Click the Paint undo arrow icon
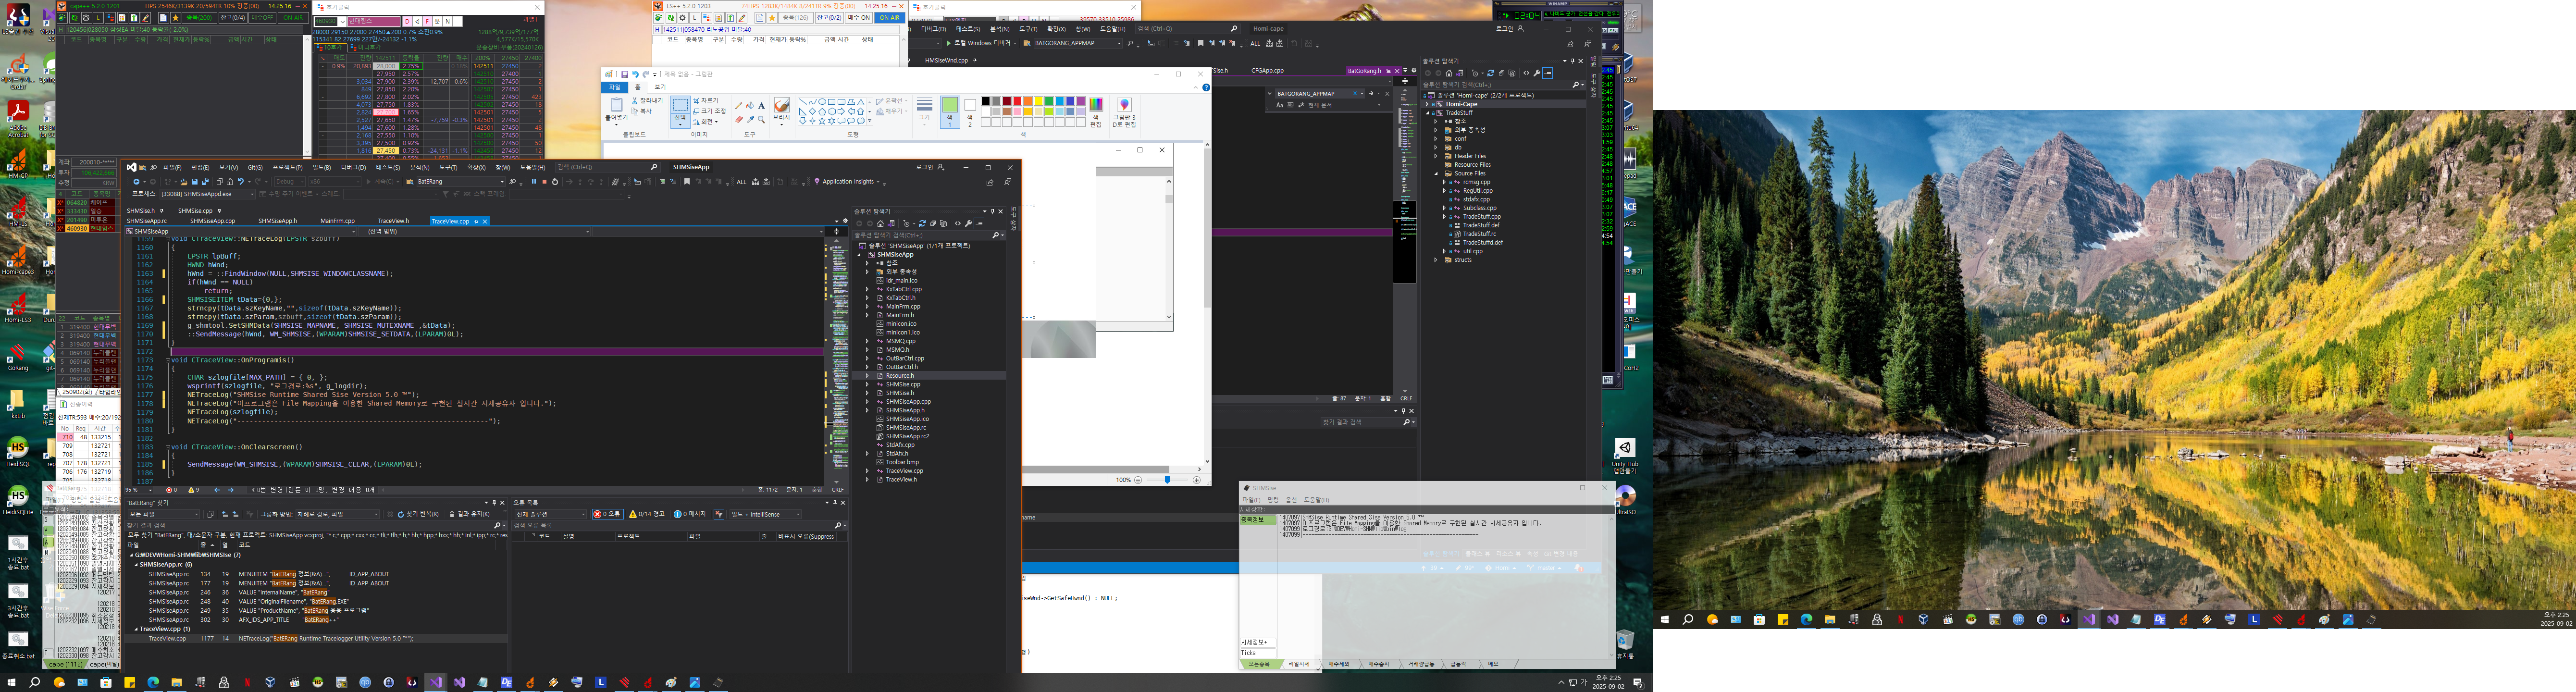2576x692 pixels. click(x=636, y=75)
